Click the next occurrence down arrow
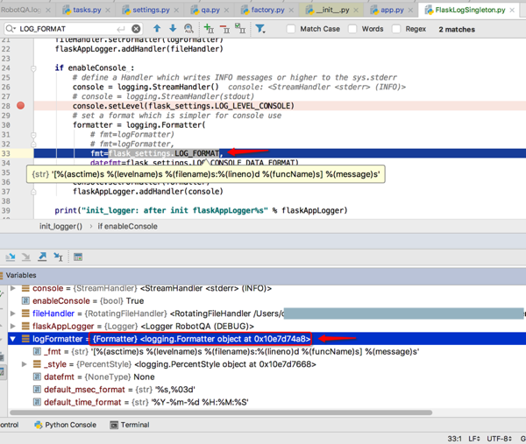 pyautogui.click(x=173, y=29)
